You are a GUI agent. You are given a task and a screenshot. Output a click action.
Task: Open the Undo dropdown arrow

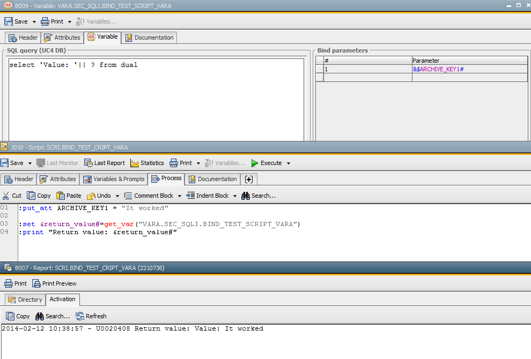point(117,196)
